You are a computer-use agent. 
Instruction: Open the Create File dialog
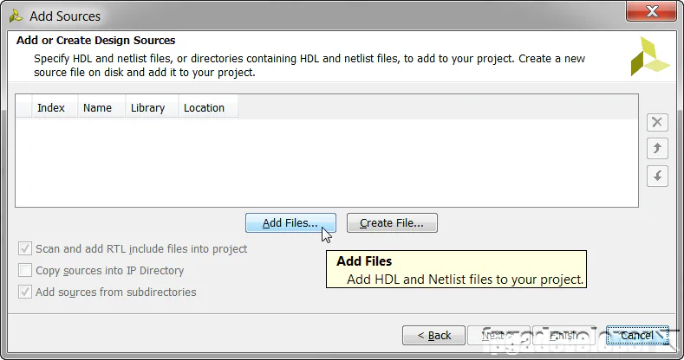point(392,222)
